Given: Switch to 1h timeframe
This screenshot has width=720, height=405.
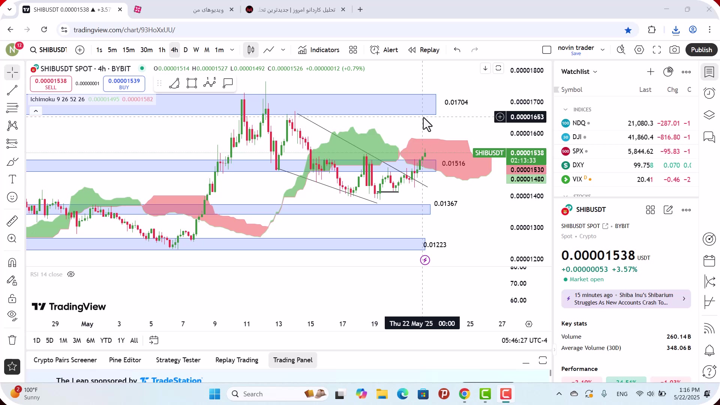Looking at the screenshot, I should point(162,50).
